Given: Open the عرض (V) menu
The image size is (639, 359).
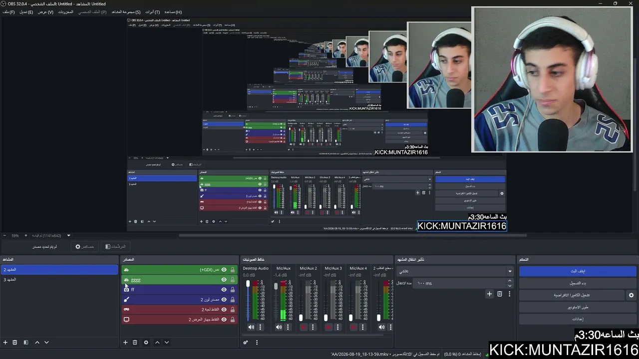Looking at the screenshot, I should click(x=45, y=12).
